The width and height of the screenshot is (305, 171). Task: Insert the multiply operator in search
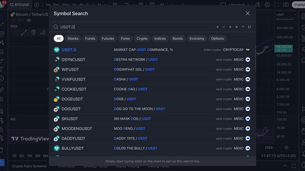(236, 27)
